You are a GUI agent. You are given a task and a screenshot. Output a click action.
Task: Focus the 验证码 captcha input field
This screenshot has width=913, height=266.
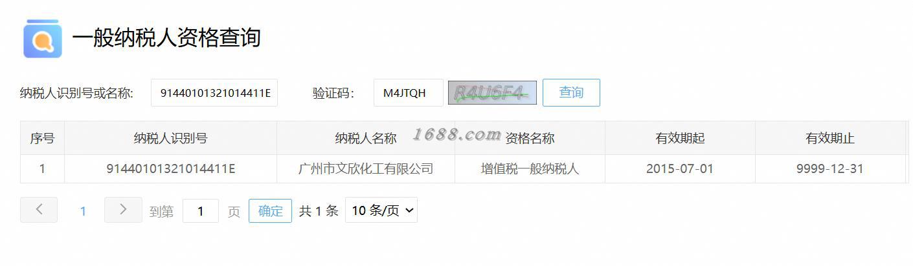(409, 93)
